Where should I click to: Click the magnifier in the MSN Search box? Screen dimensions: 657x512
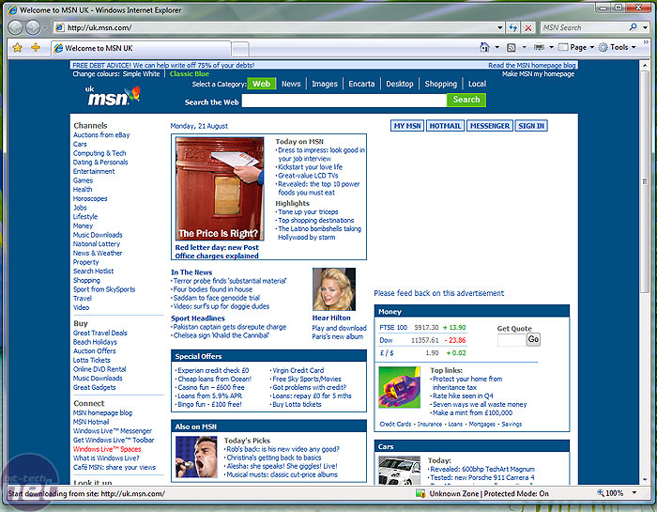(x=634, y=27)
